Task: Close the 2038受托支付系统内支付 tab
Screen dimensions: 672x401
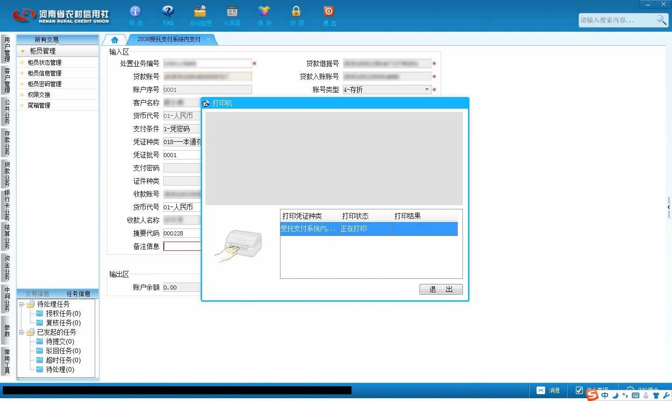Action: tap(209, 40)
